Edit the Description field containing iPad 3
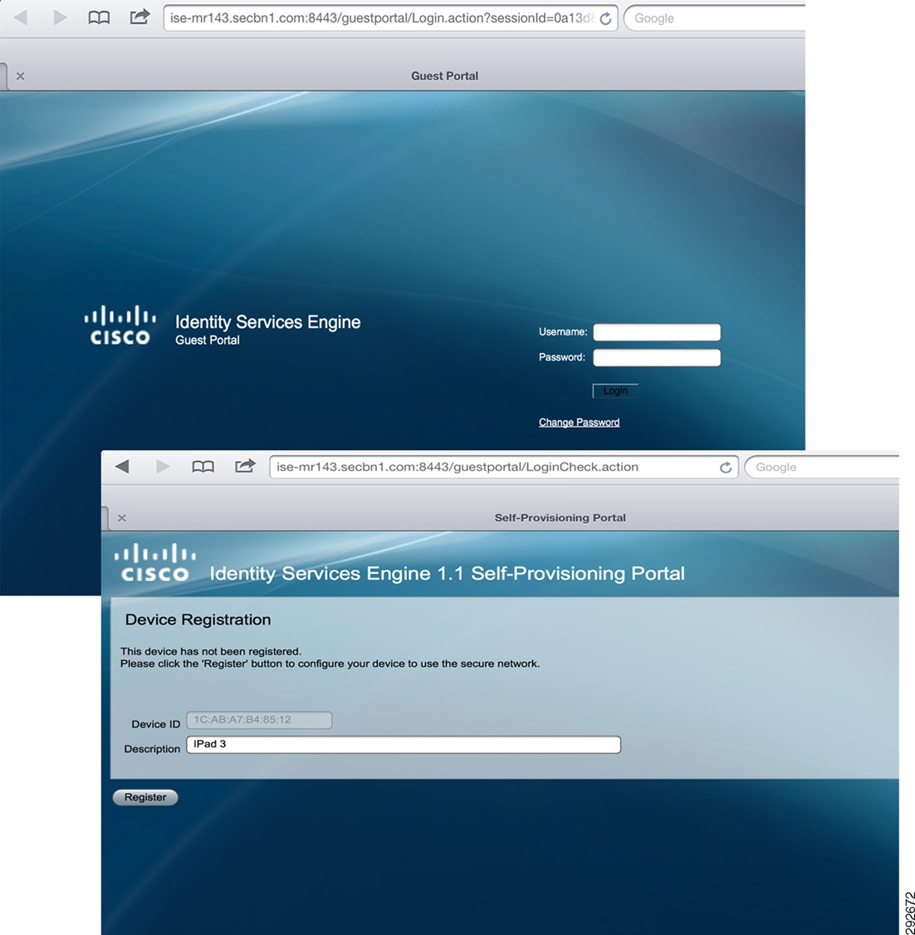Viewport: 915px width, 935px height. click(x=404, y=745)
